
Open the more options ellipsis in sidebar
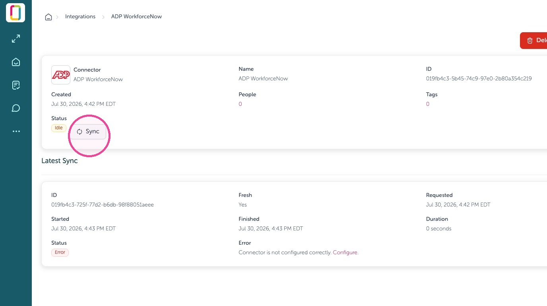(16, 131)
